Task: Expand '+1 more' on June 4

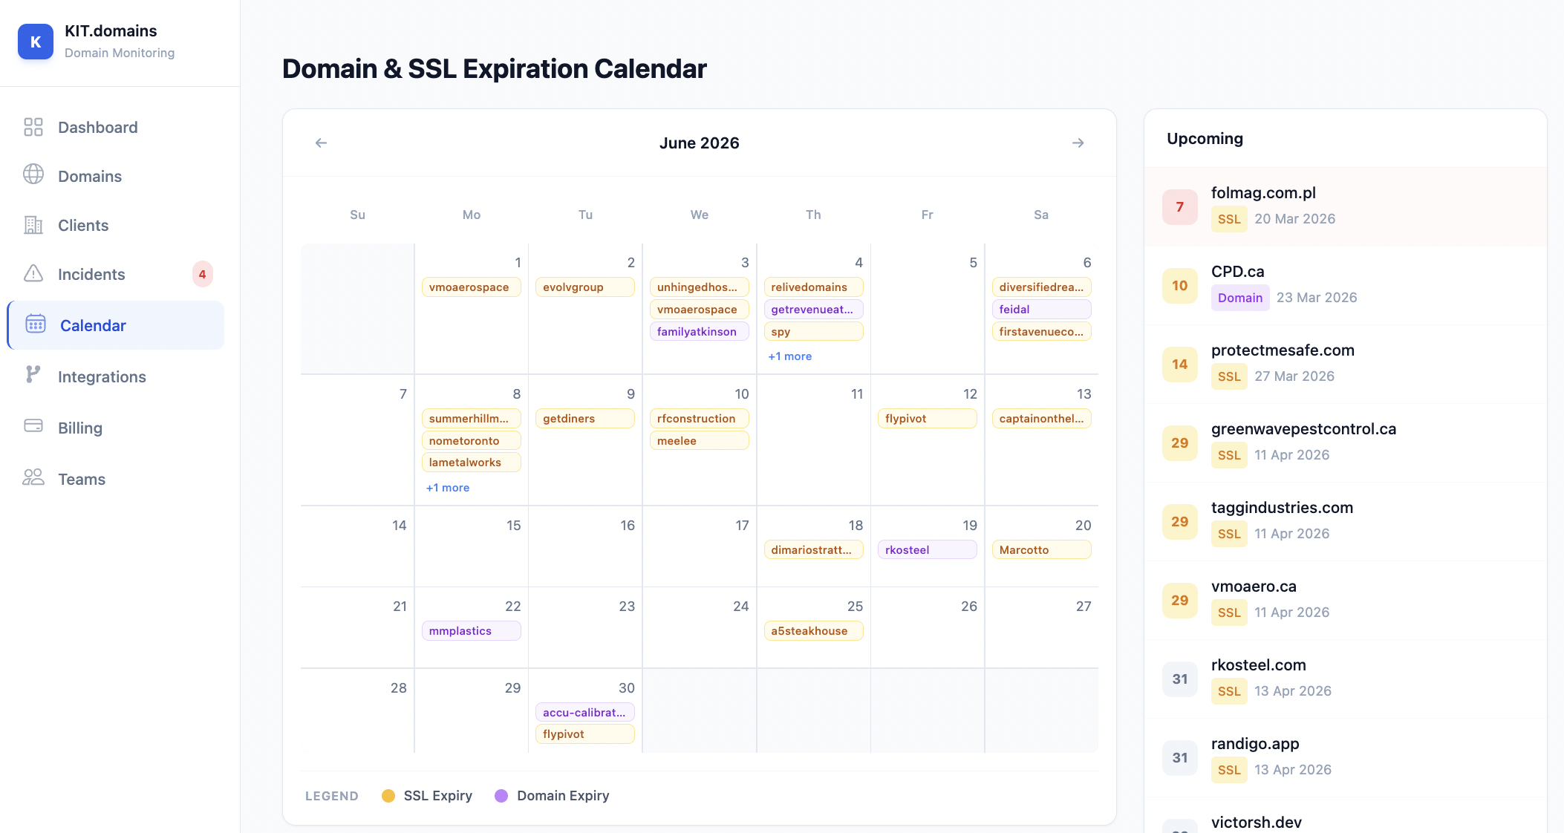Action: coord(790,356)
